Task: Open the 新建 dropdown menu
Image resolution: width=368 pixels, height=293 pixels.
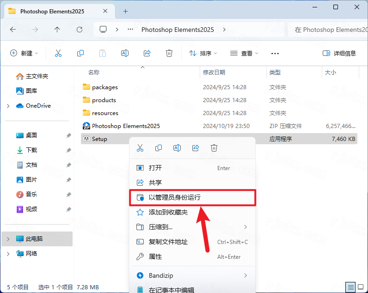Action: pyautogui.click(x=24, y=53)
